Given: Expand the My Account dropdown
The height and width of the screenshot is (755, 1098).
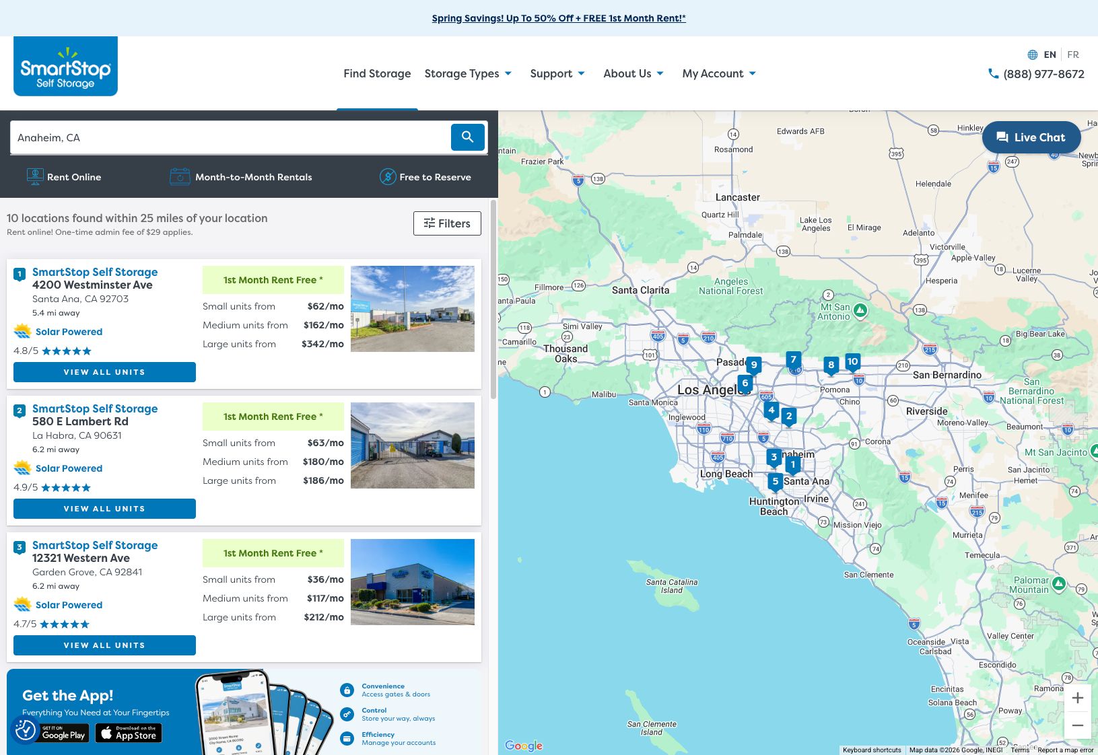Looking at the screenshot, I should (x=719, y=73).
